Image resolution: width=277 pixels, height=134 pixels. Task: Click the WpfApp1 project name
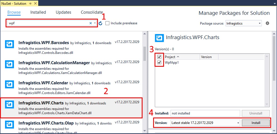pos(172,63)
